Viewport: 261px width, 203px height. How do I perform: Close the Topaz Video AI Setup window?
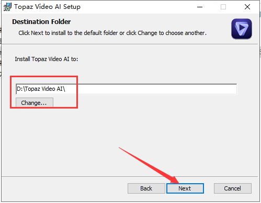[247, 7]
